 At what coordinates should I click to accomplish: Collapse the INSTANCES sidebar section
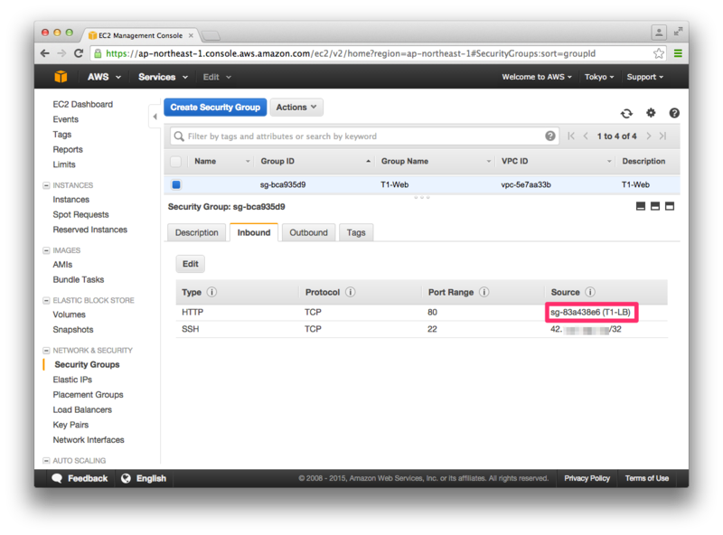click(46, 185)
